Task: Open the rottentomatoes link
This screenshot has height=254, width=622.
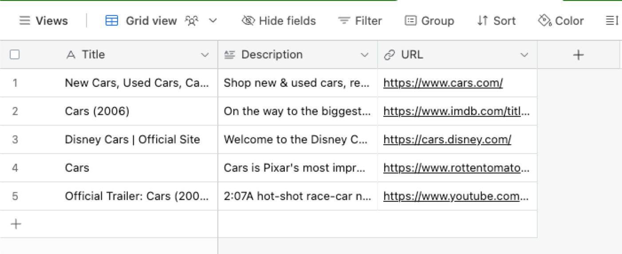Action: click(457, 168)
